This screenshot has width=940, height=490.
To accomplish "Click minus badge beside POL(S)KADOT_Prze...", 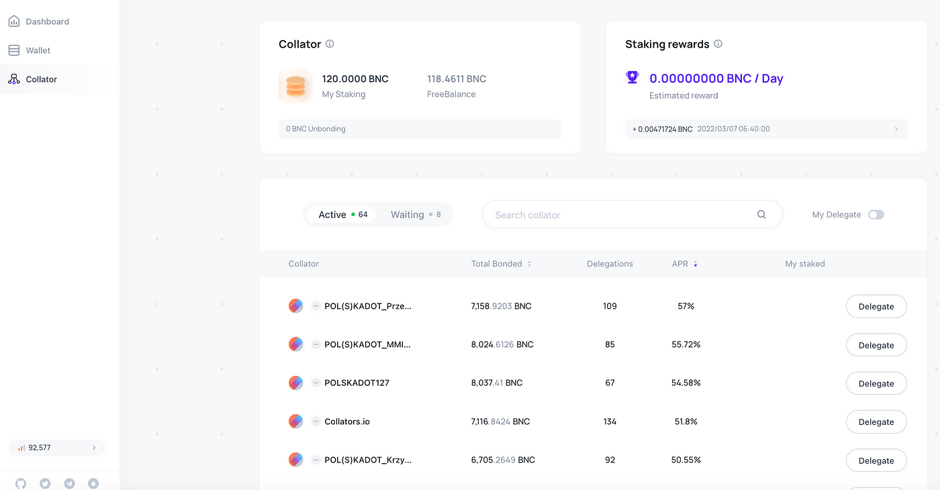I will [316, 306].
